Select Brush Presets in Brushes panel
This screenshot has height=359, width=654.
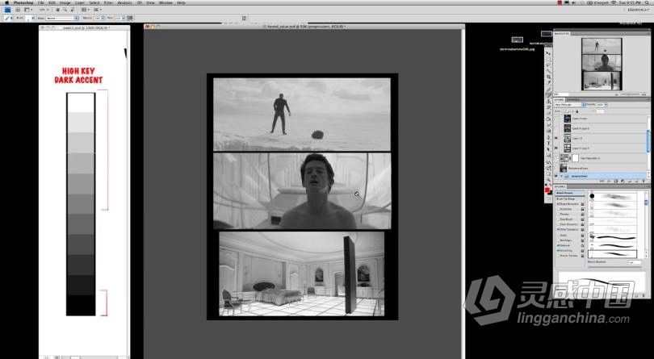coord(570,193)
